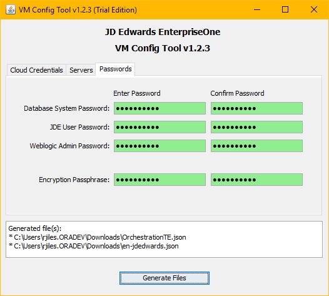Focus the JDE User Password entry field
329x296 pixels.
tap(159, 127)
